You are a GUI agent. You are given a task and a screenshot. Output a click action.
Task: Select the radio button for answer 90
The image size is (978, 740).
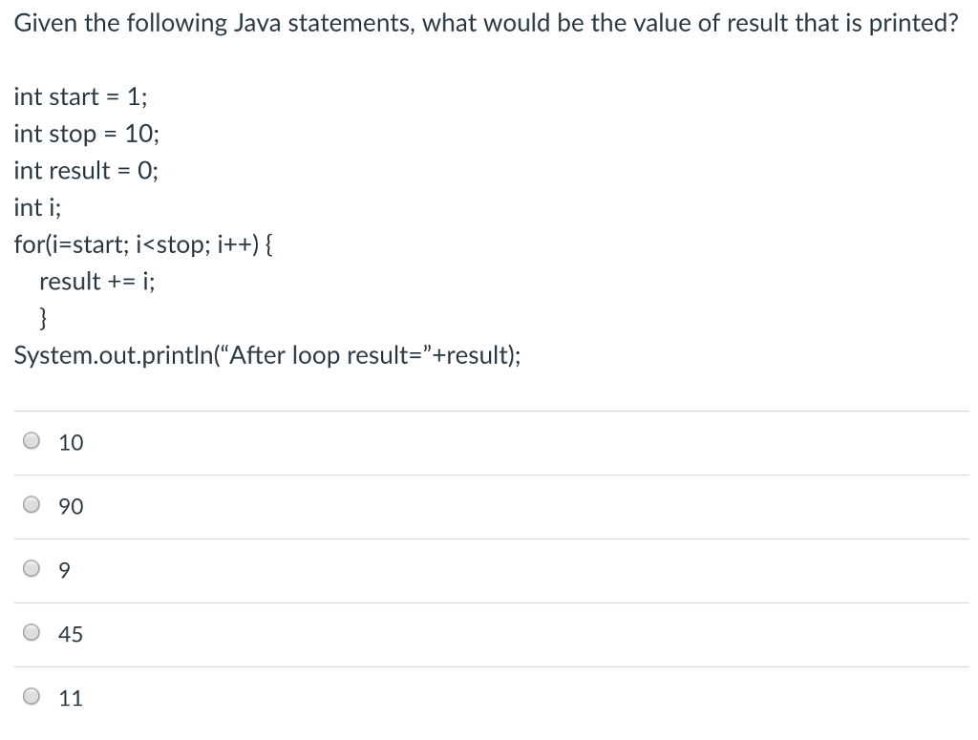pyautogui.click(x=31, y=504)
